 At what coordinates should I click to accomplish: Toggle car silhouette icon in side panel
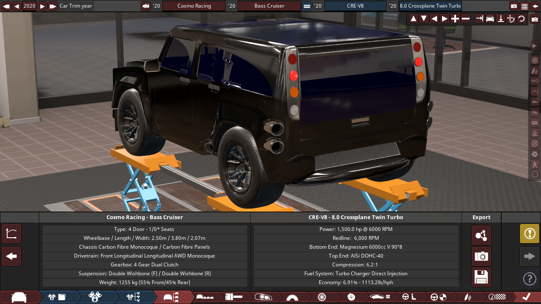[x=535, y=101]
